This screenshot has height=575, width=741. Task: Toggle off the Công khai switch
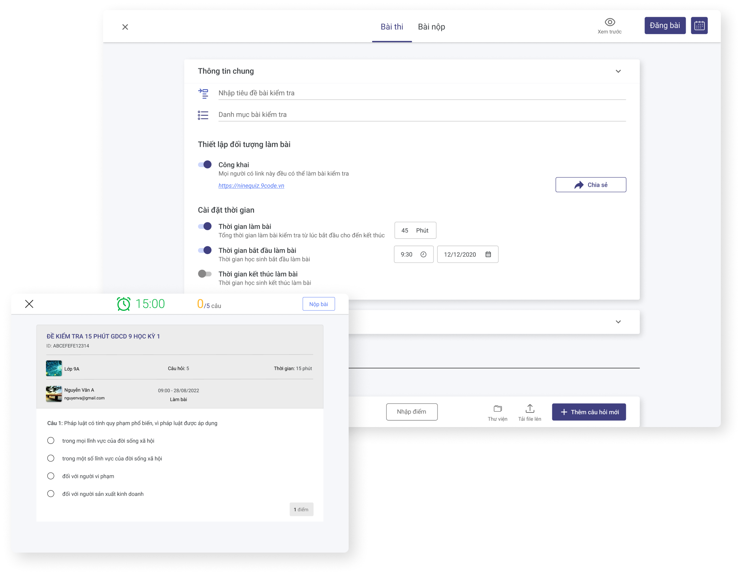pyautogui.click(x=205, y=165)
